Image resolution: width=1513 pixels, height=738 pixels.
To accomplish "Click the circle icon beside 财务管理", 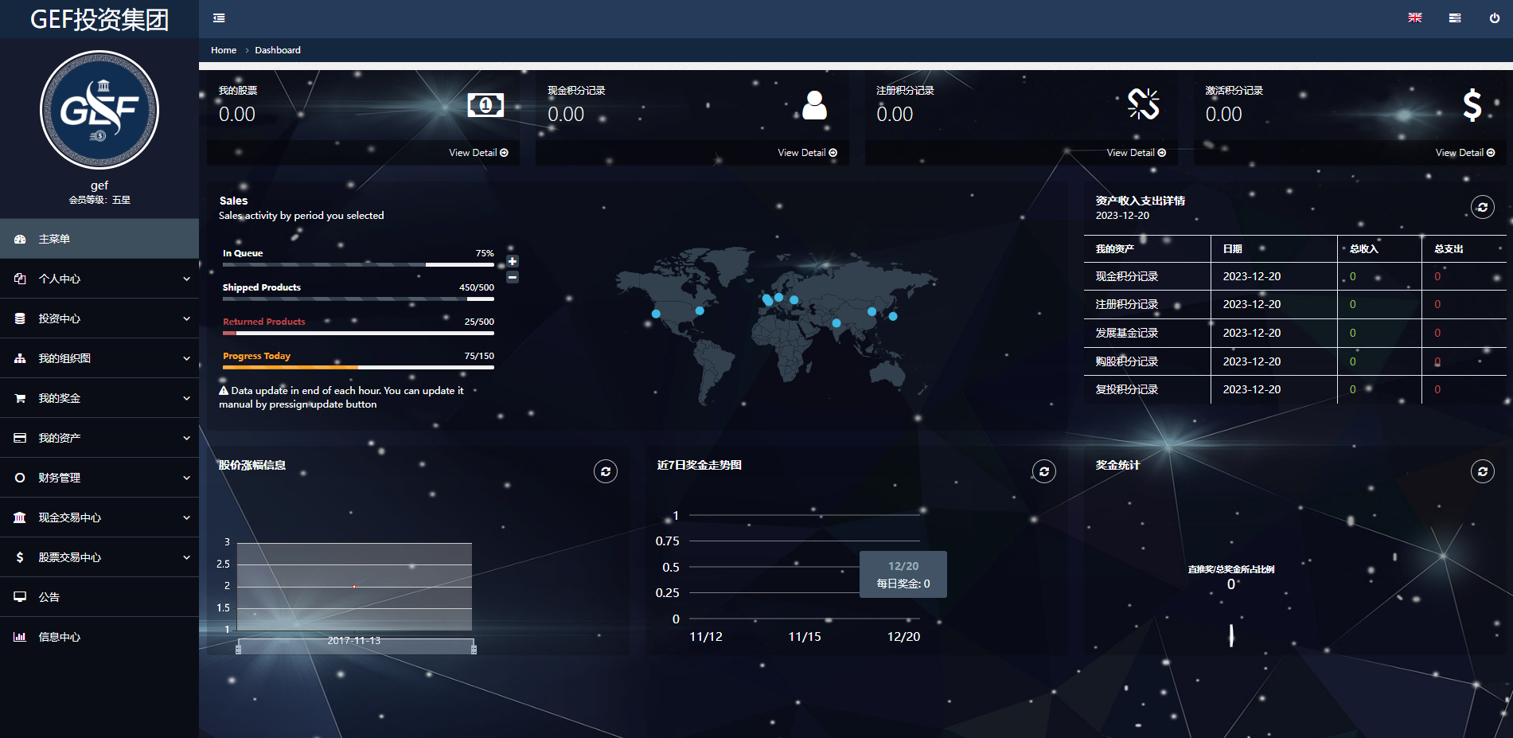I will pos(20,478).
